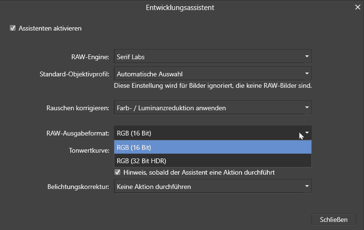This screenshot has width=364, height=230.
Task: Open the RAW-Engine 'Serif Labs' combo box
Action: [206, 57]
